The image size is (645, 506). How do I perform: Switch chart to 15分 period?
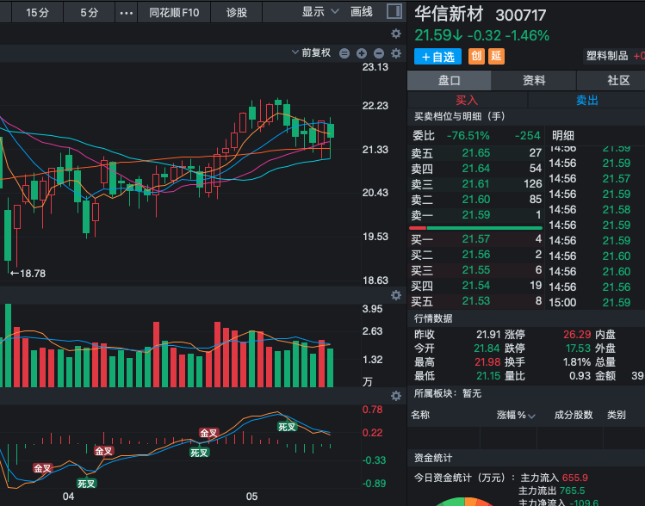[37, 13]
